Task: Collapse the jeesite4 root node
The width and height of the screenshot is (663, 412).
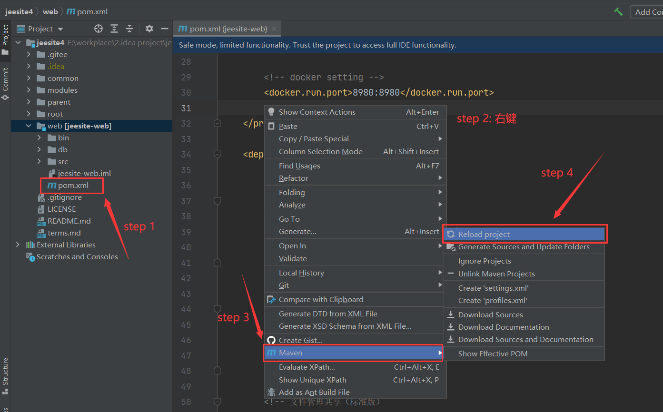Action: click(x=18, y=42)
